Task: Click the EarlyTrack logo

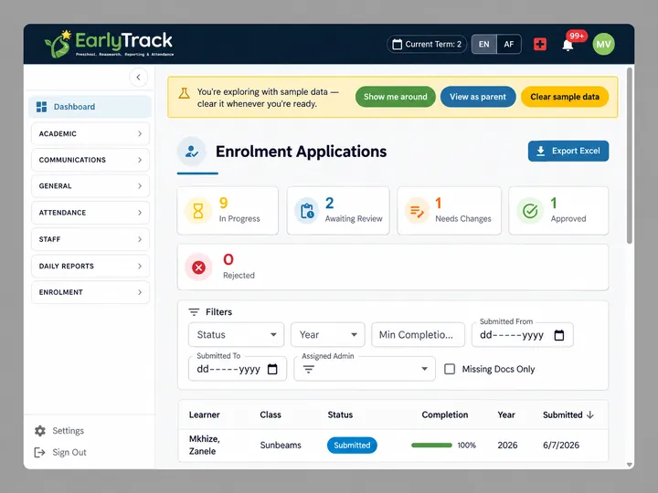Action: coord(109,44)
